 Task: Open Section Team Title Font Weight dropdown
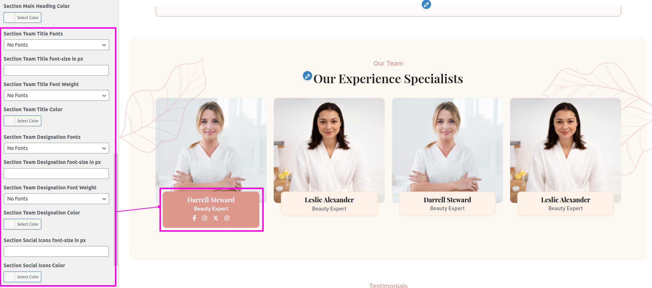56,95
